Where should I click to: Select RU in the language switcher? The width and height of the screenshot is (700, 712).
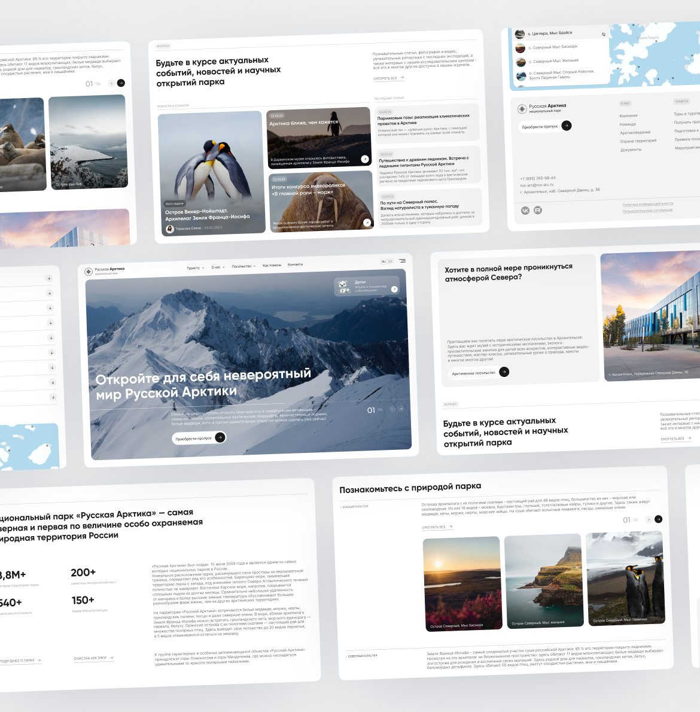[x=384, y=261]
